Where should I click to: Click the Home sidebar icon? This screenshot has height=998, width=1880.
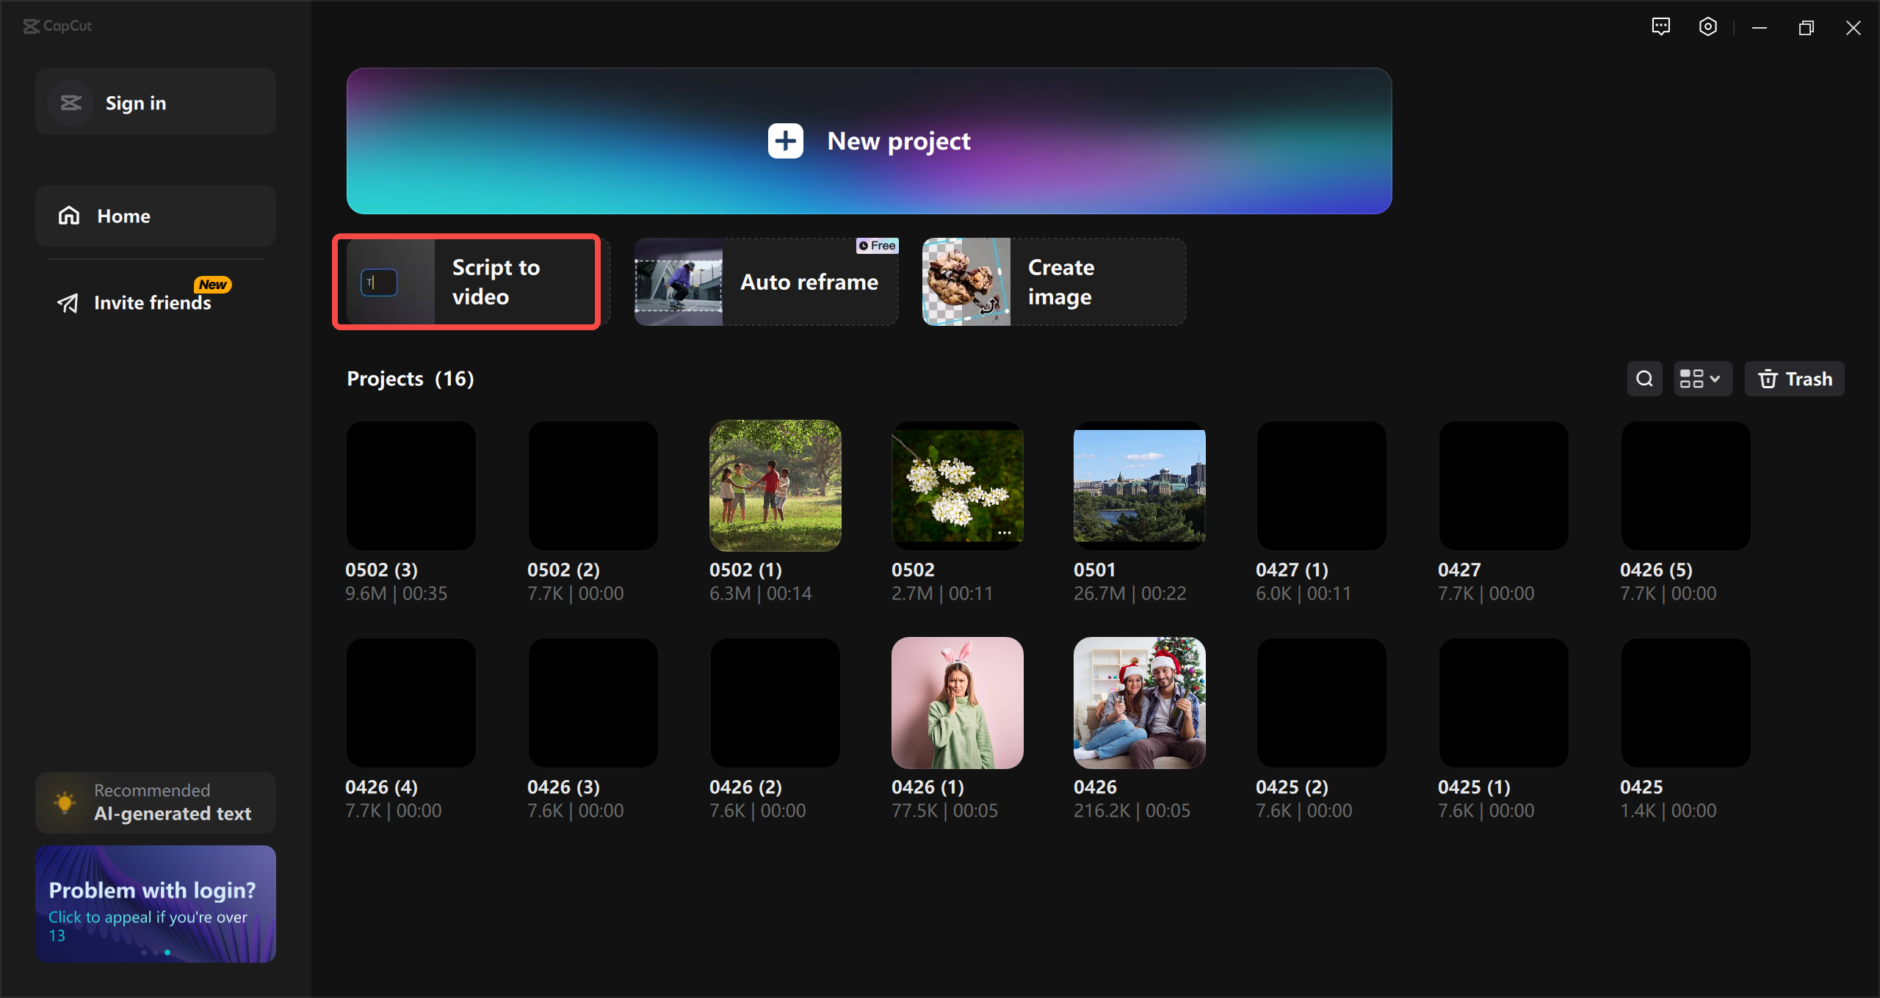(x=69, y=216)
